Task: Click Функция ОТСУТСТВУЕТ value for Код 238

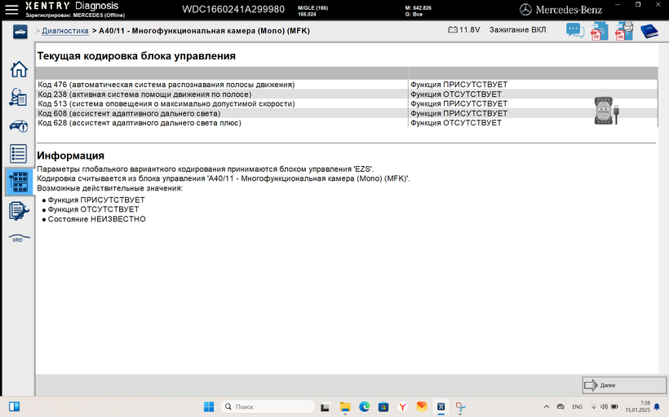Action: click(x=456, y=94)
